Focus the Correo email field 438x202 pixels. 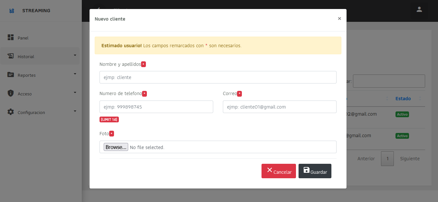click(279, 107)
